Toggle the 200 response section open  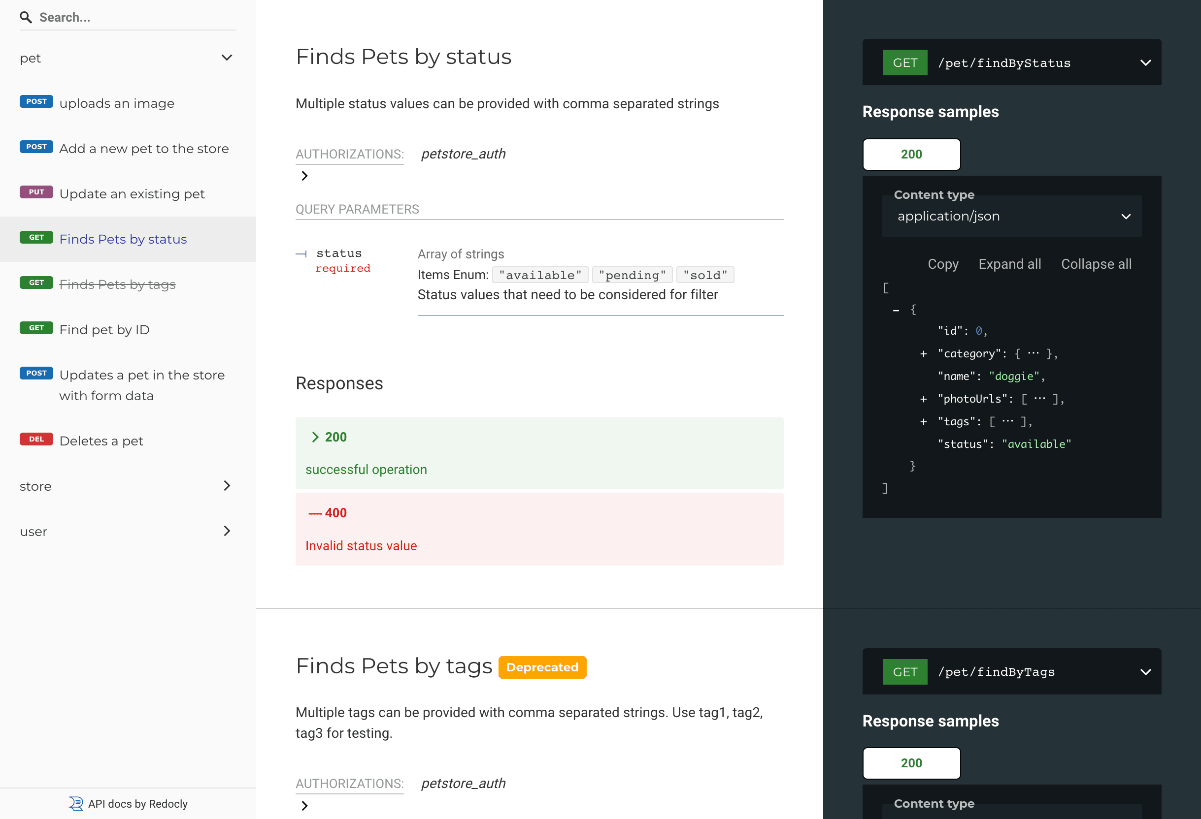(x=329, y=437)
